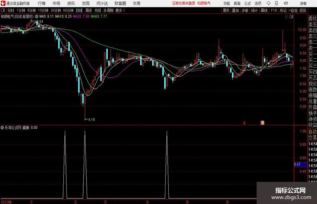The height and width of the screenshot is (204, 317).
Task: Select the 周线 weekly period tab
Action: point(89,10)
